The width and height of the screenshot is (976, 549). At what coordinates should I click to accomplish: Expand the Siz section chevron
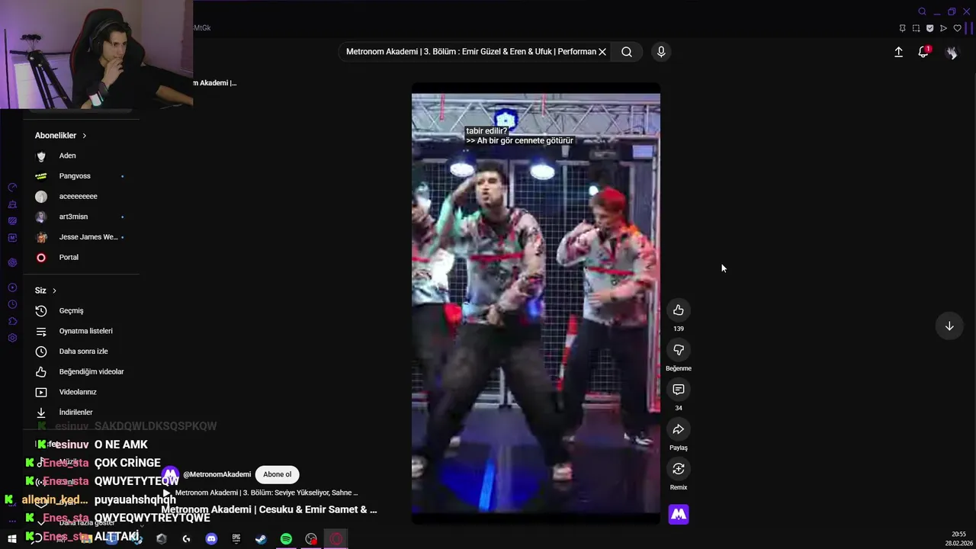54,291
